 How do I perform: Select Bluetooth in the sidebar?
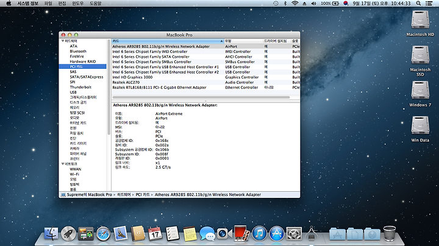click(x=78, y=51)
